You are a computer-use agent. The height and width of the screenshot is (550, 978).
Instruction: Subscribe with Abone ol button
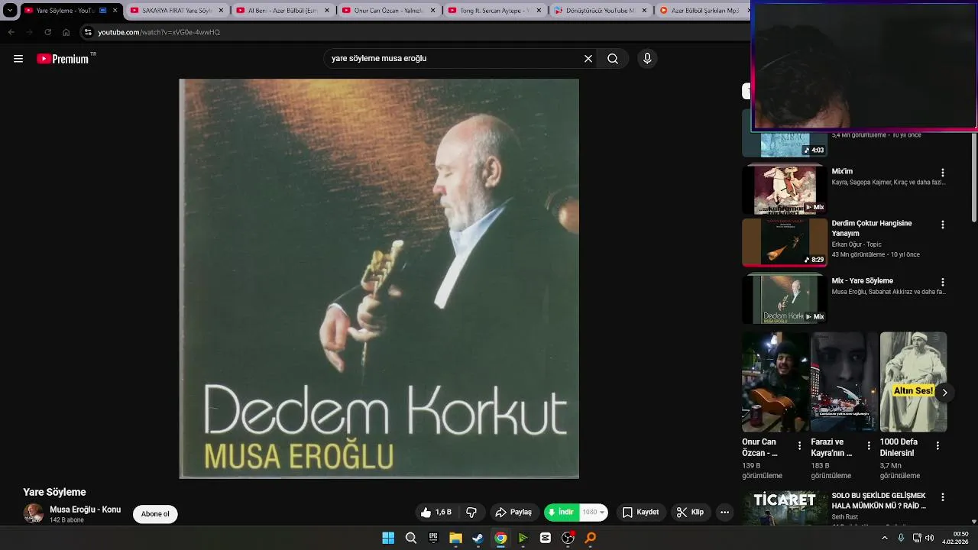[x=155, y=514]
